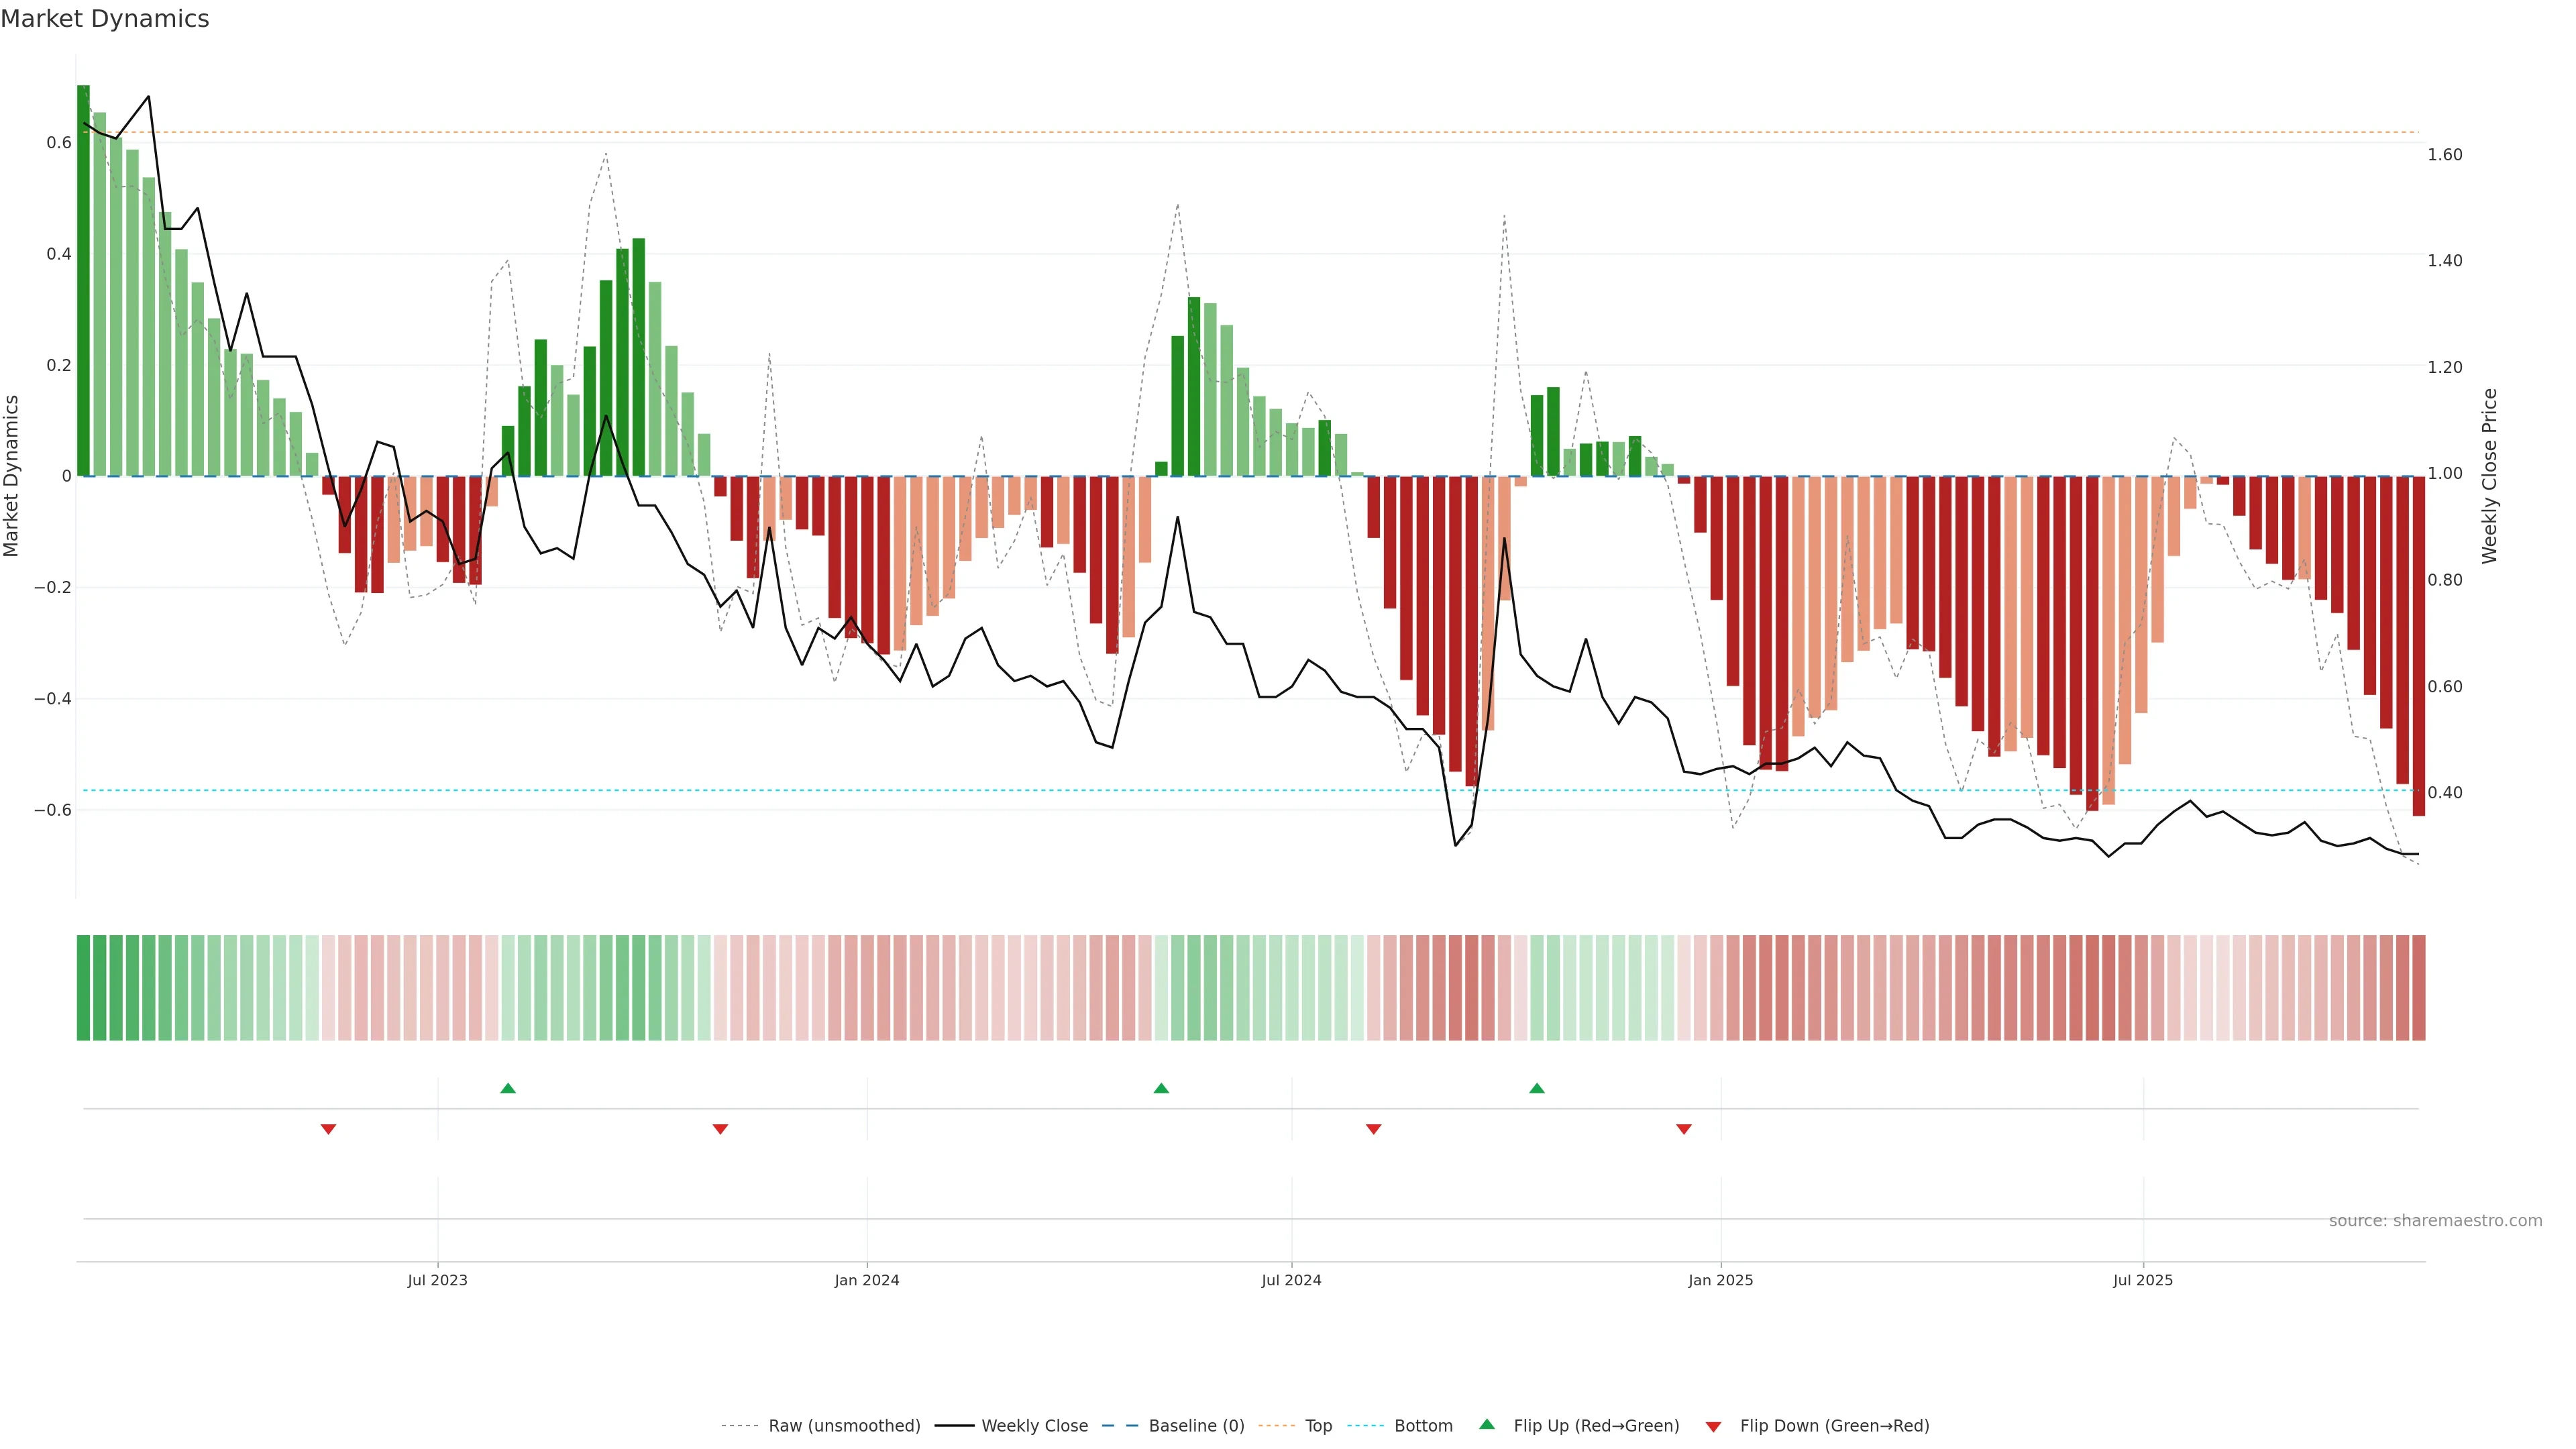Click the first green flip-up triangle marker

(508, 1088)
